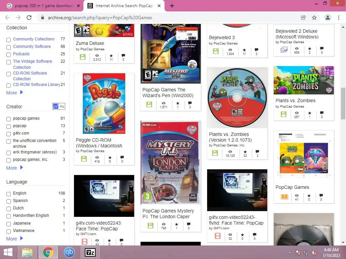Click the favorites star under Zuma Deluxe

tap(111, 56)
